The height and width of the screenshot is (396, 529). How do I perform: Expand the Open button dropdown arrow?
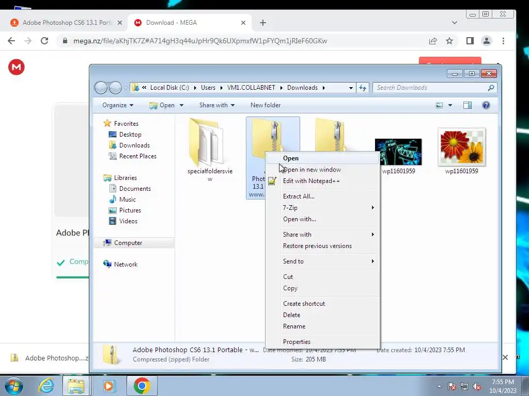pos(181,105)
